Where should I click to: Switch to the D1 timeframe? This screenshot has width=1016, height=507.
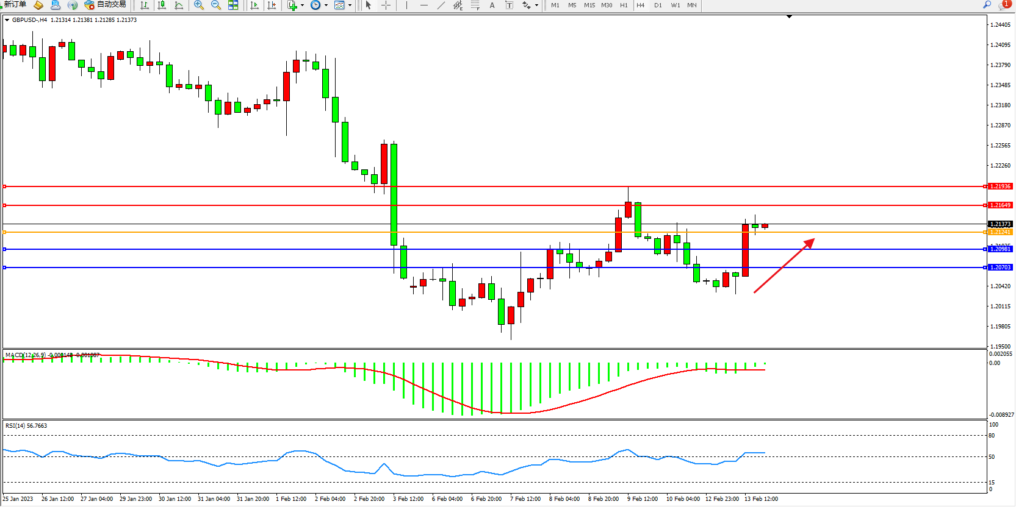pyautogui.click(x=658, y=5)
